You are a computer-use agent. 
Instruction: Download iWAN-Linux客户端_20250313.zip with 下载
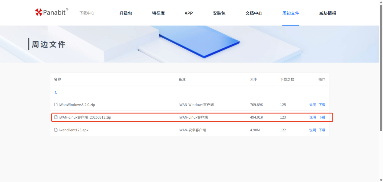322,117
